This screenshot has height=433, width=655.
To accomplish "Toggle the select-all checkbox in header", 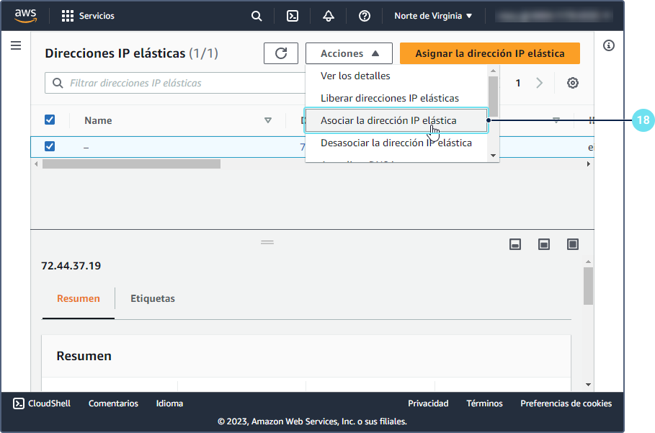I will point(50,120).
